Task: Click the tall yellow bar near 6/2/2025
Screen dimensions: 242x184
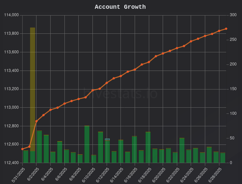Action: click(32, 89)
